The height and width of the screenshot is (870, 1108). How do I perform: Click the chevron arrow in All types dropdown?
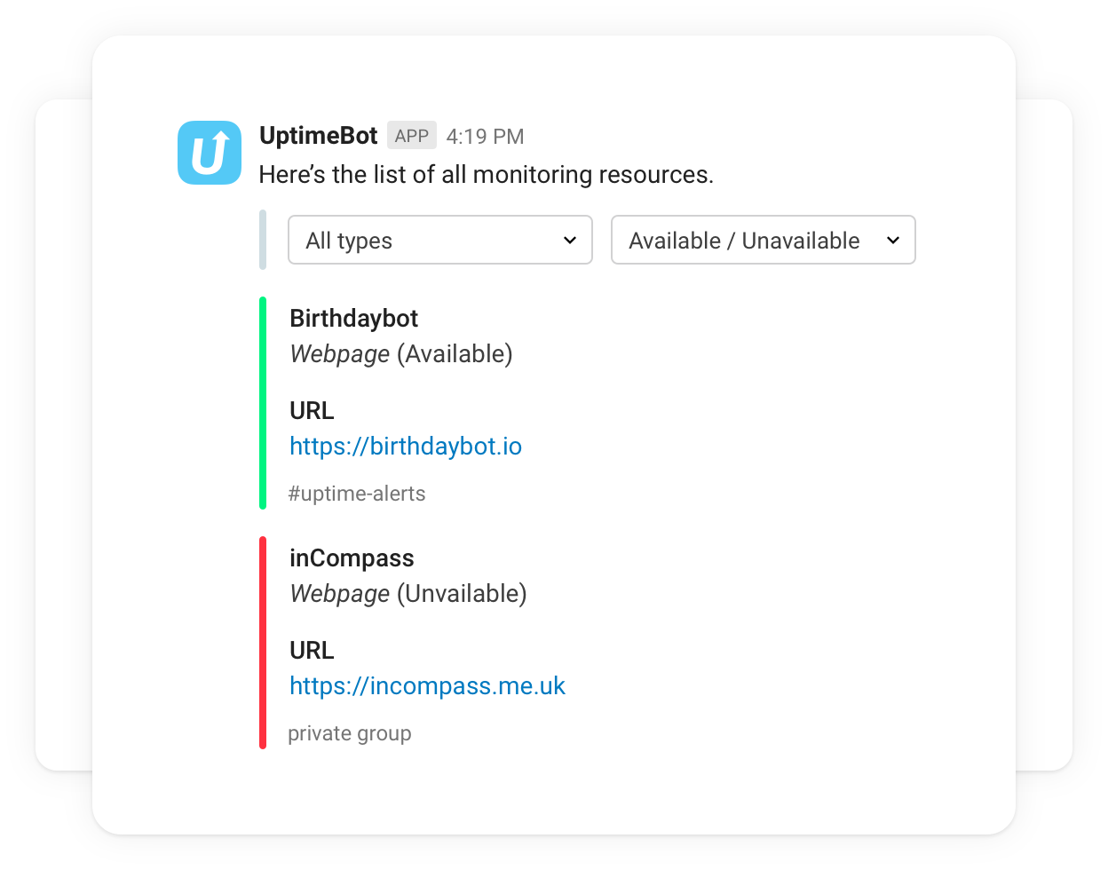click(570, 241)
